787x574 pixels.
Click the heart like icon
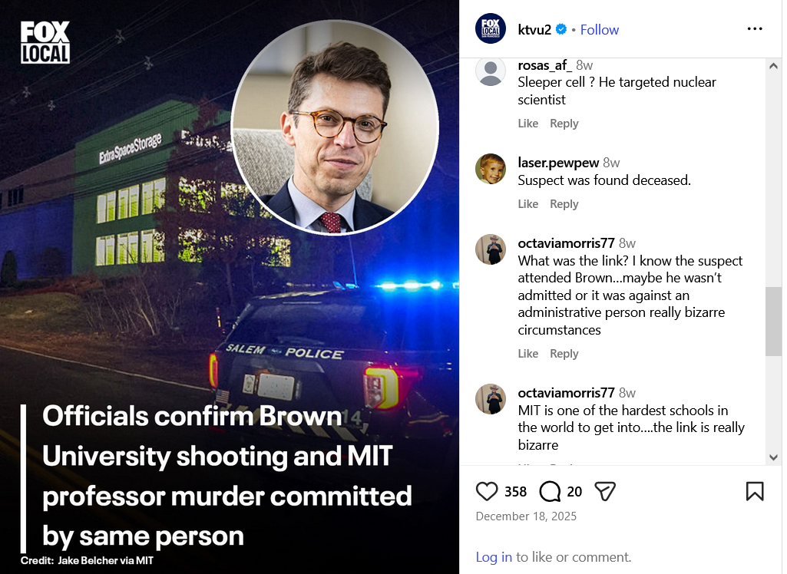point(487,491)
